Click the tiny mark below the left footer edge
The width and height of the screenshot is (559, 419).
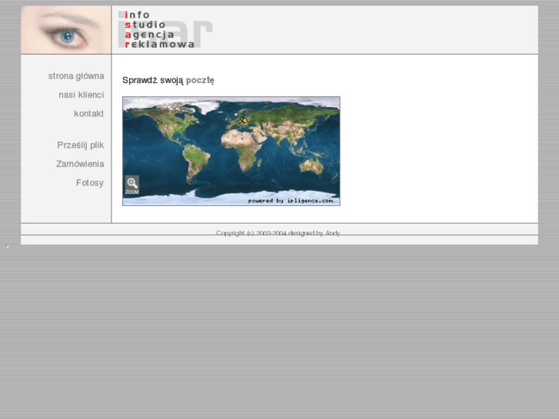(8, 247)
